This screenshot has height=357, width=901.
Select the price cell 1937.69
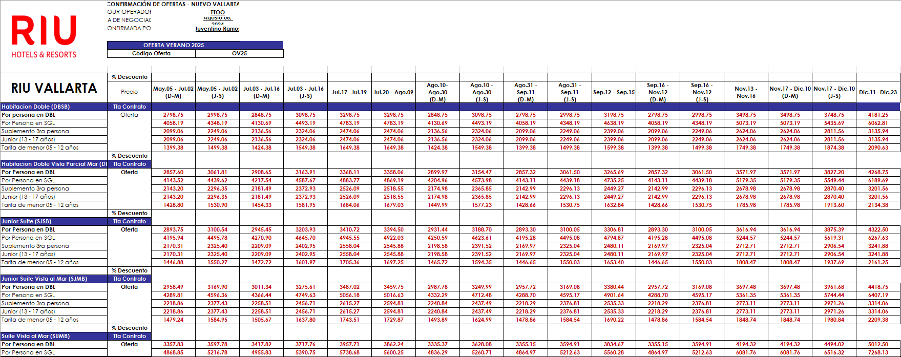(834, 262)
